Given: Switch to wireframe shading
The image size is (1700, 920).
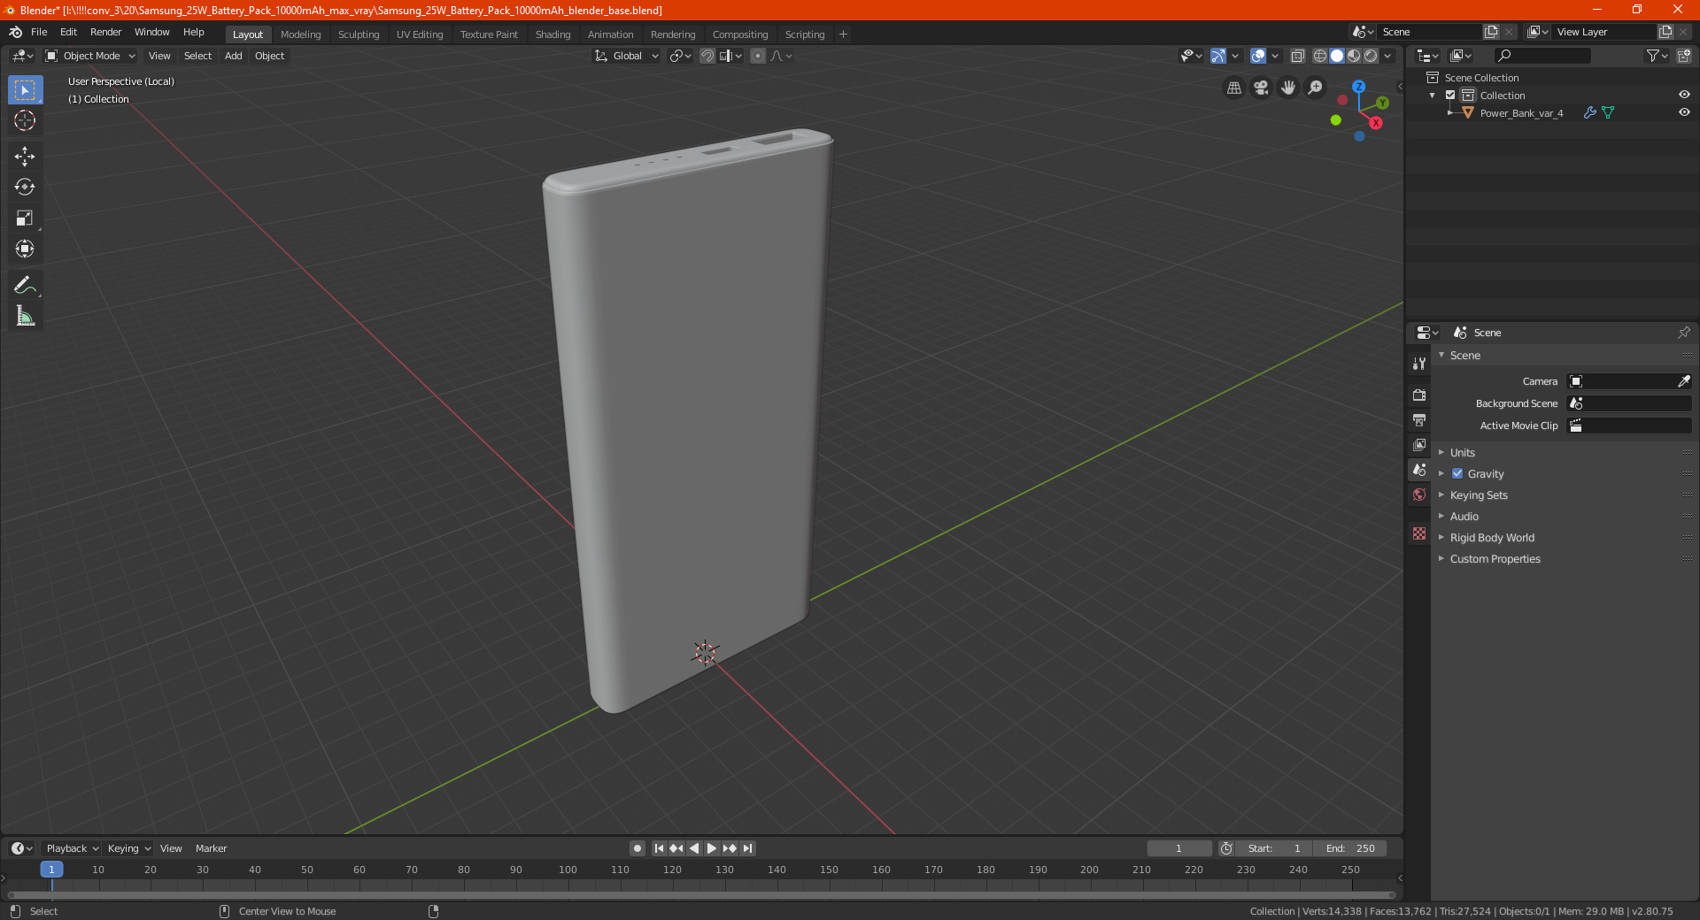Looking at the screenshot, I should (x=1319, y=56).
